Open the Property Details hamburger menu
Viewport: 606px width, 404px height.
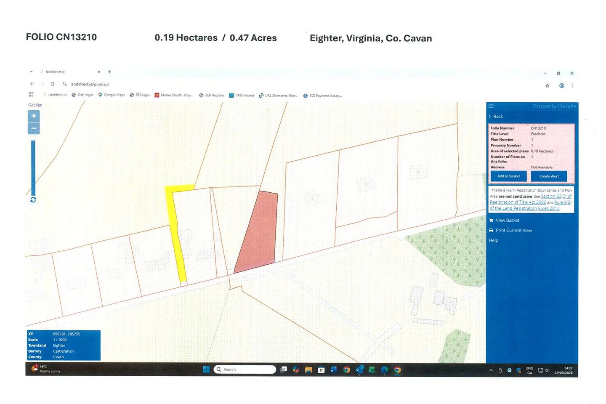point(491,106)
